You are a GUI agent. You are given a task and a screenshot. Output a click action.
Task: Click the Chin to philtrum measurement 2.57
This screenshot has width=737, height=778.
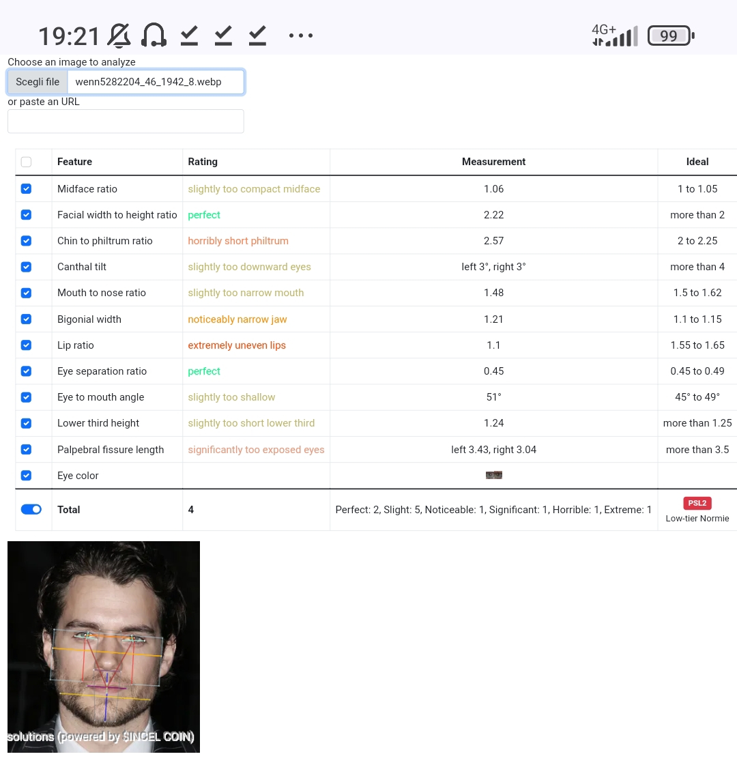point(494,241)
